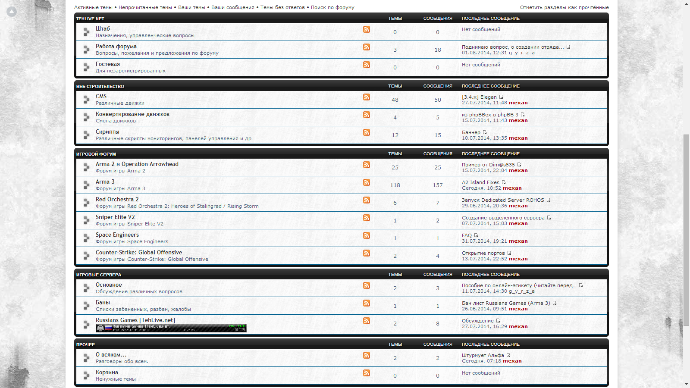Jump to latest post [3.4.x] Elegan icon

[x=501, y=97]
